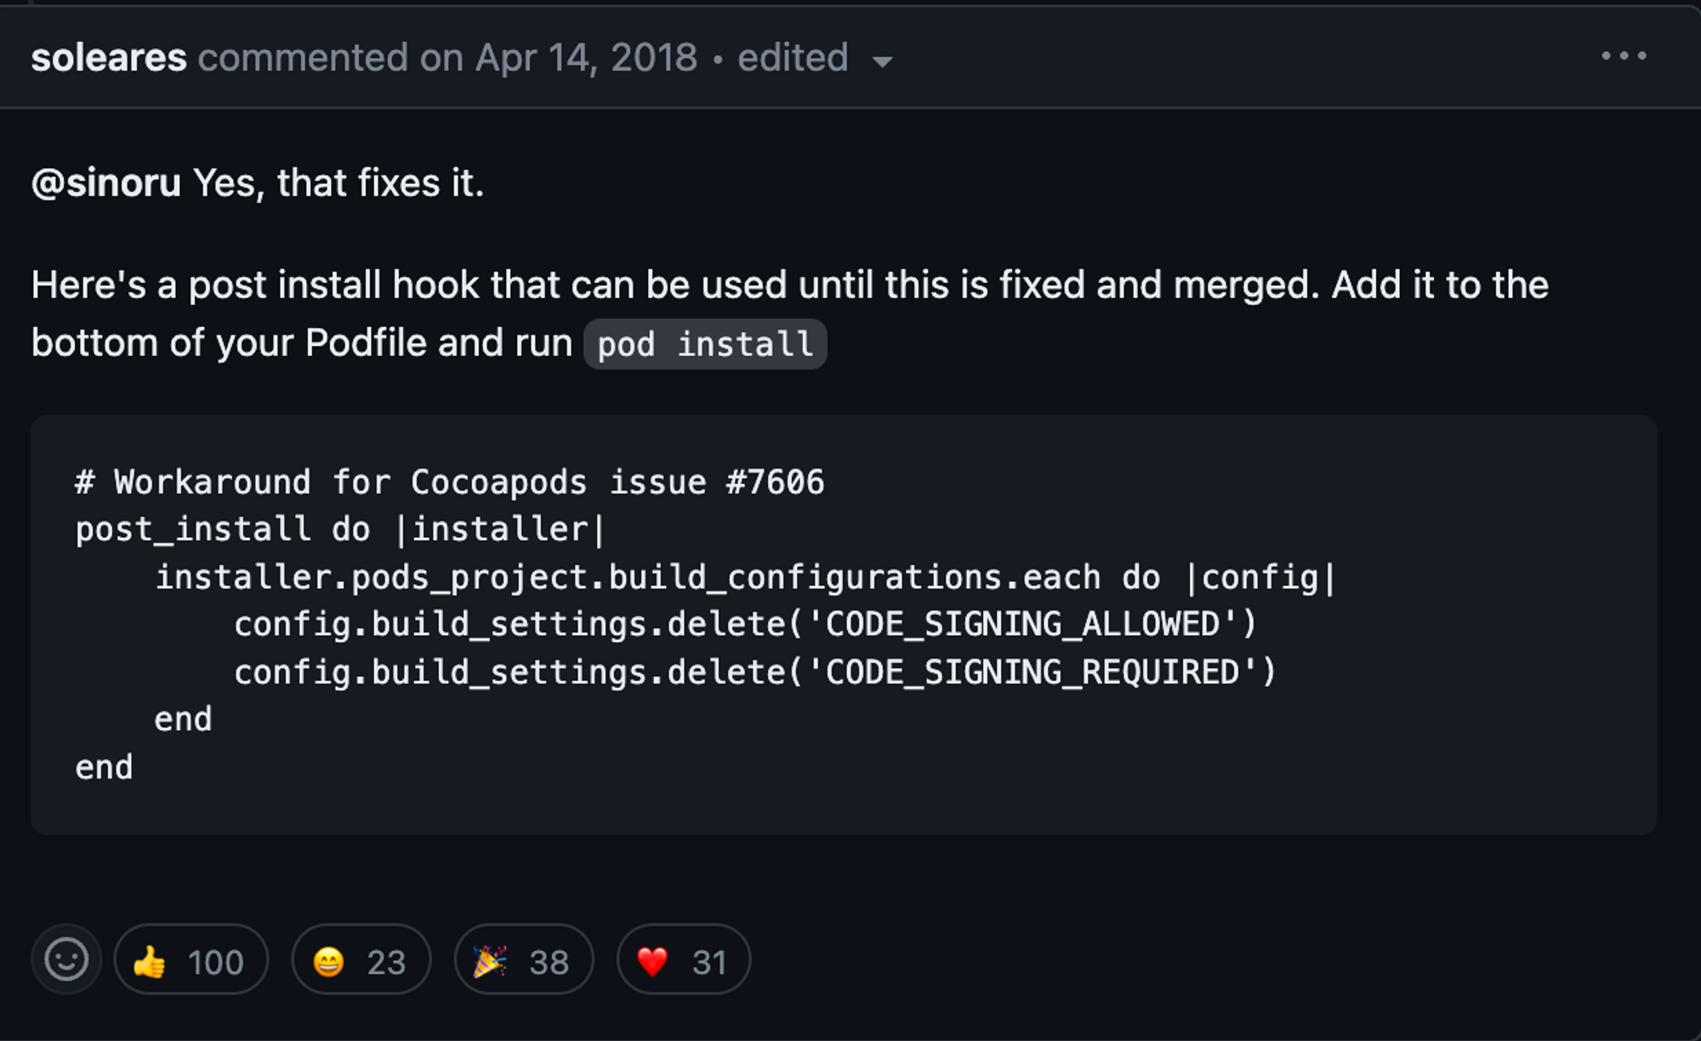The image size is (1701, 1041).
Task: Click the inline pod install code snippet
Action: (x=705, y=344)
